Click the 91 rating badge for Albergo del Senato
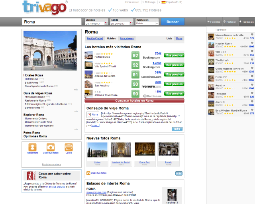Image resolution: width=255 pixels, height=204 pixels. 135,75
